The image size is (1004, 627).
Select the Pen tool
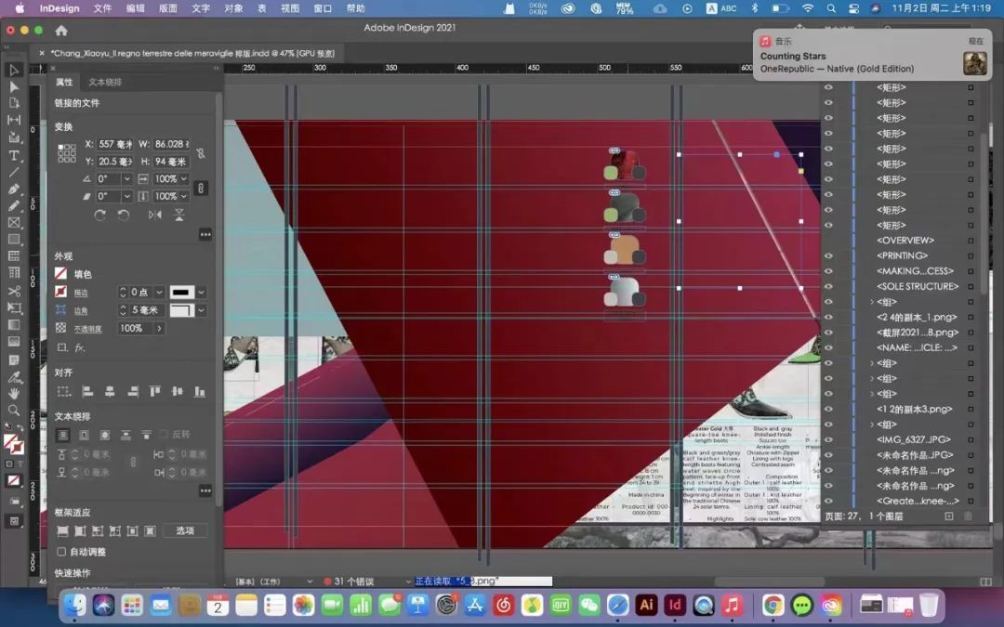tap(14, 189)
